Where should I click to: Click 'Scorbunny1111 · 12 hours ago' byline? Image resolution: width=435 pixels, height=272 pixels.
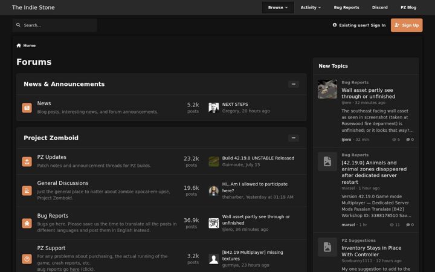pos(372,261)
